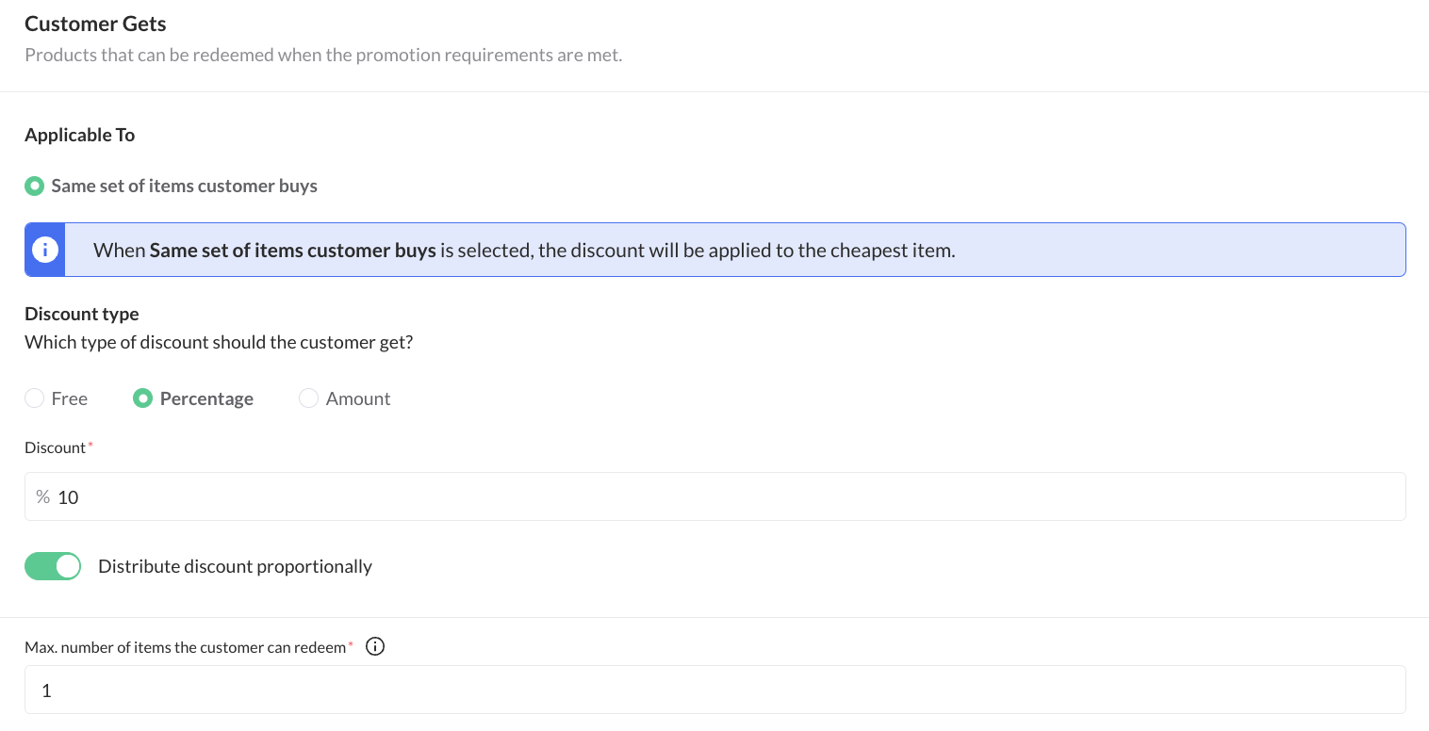Image resolution: width=1429 pixels, height=731 pixels.
Task: Click the "Distribute discount proportionally" label text
Action: tap(235, 566)
